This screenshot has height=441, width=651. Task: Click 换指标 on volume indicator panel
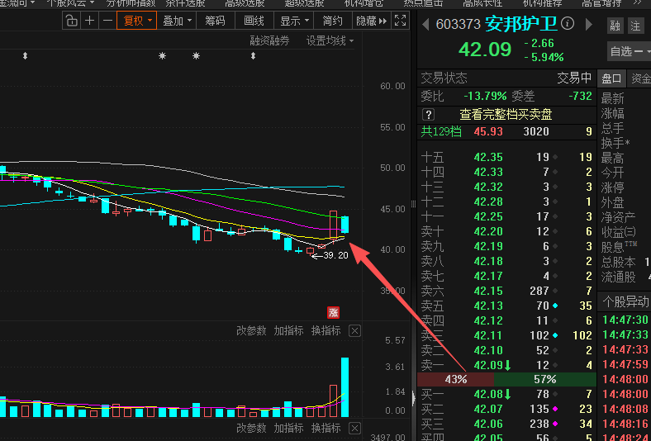click(x=326, y=330)
